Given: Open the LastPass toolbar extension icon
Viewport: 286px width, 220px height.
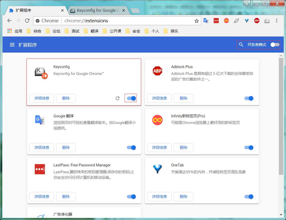Looking at the screenshot, I should [x=216, y=21].
